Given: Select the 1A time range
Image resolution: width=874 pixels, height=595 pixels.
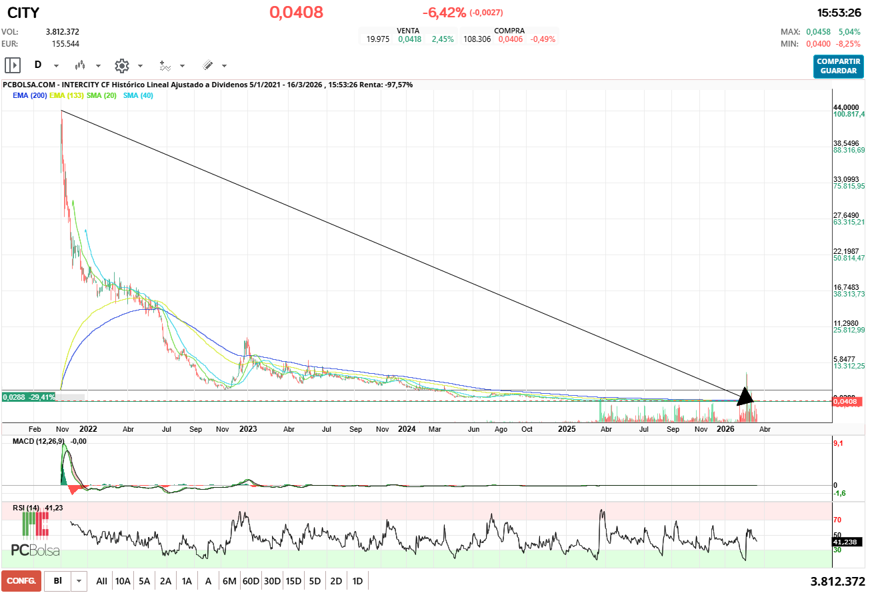Looking at the screenshot, I should click(187, 581).
